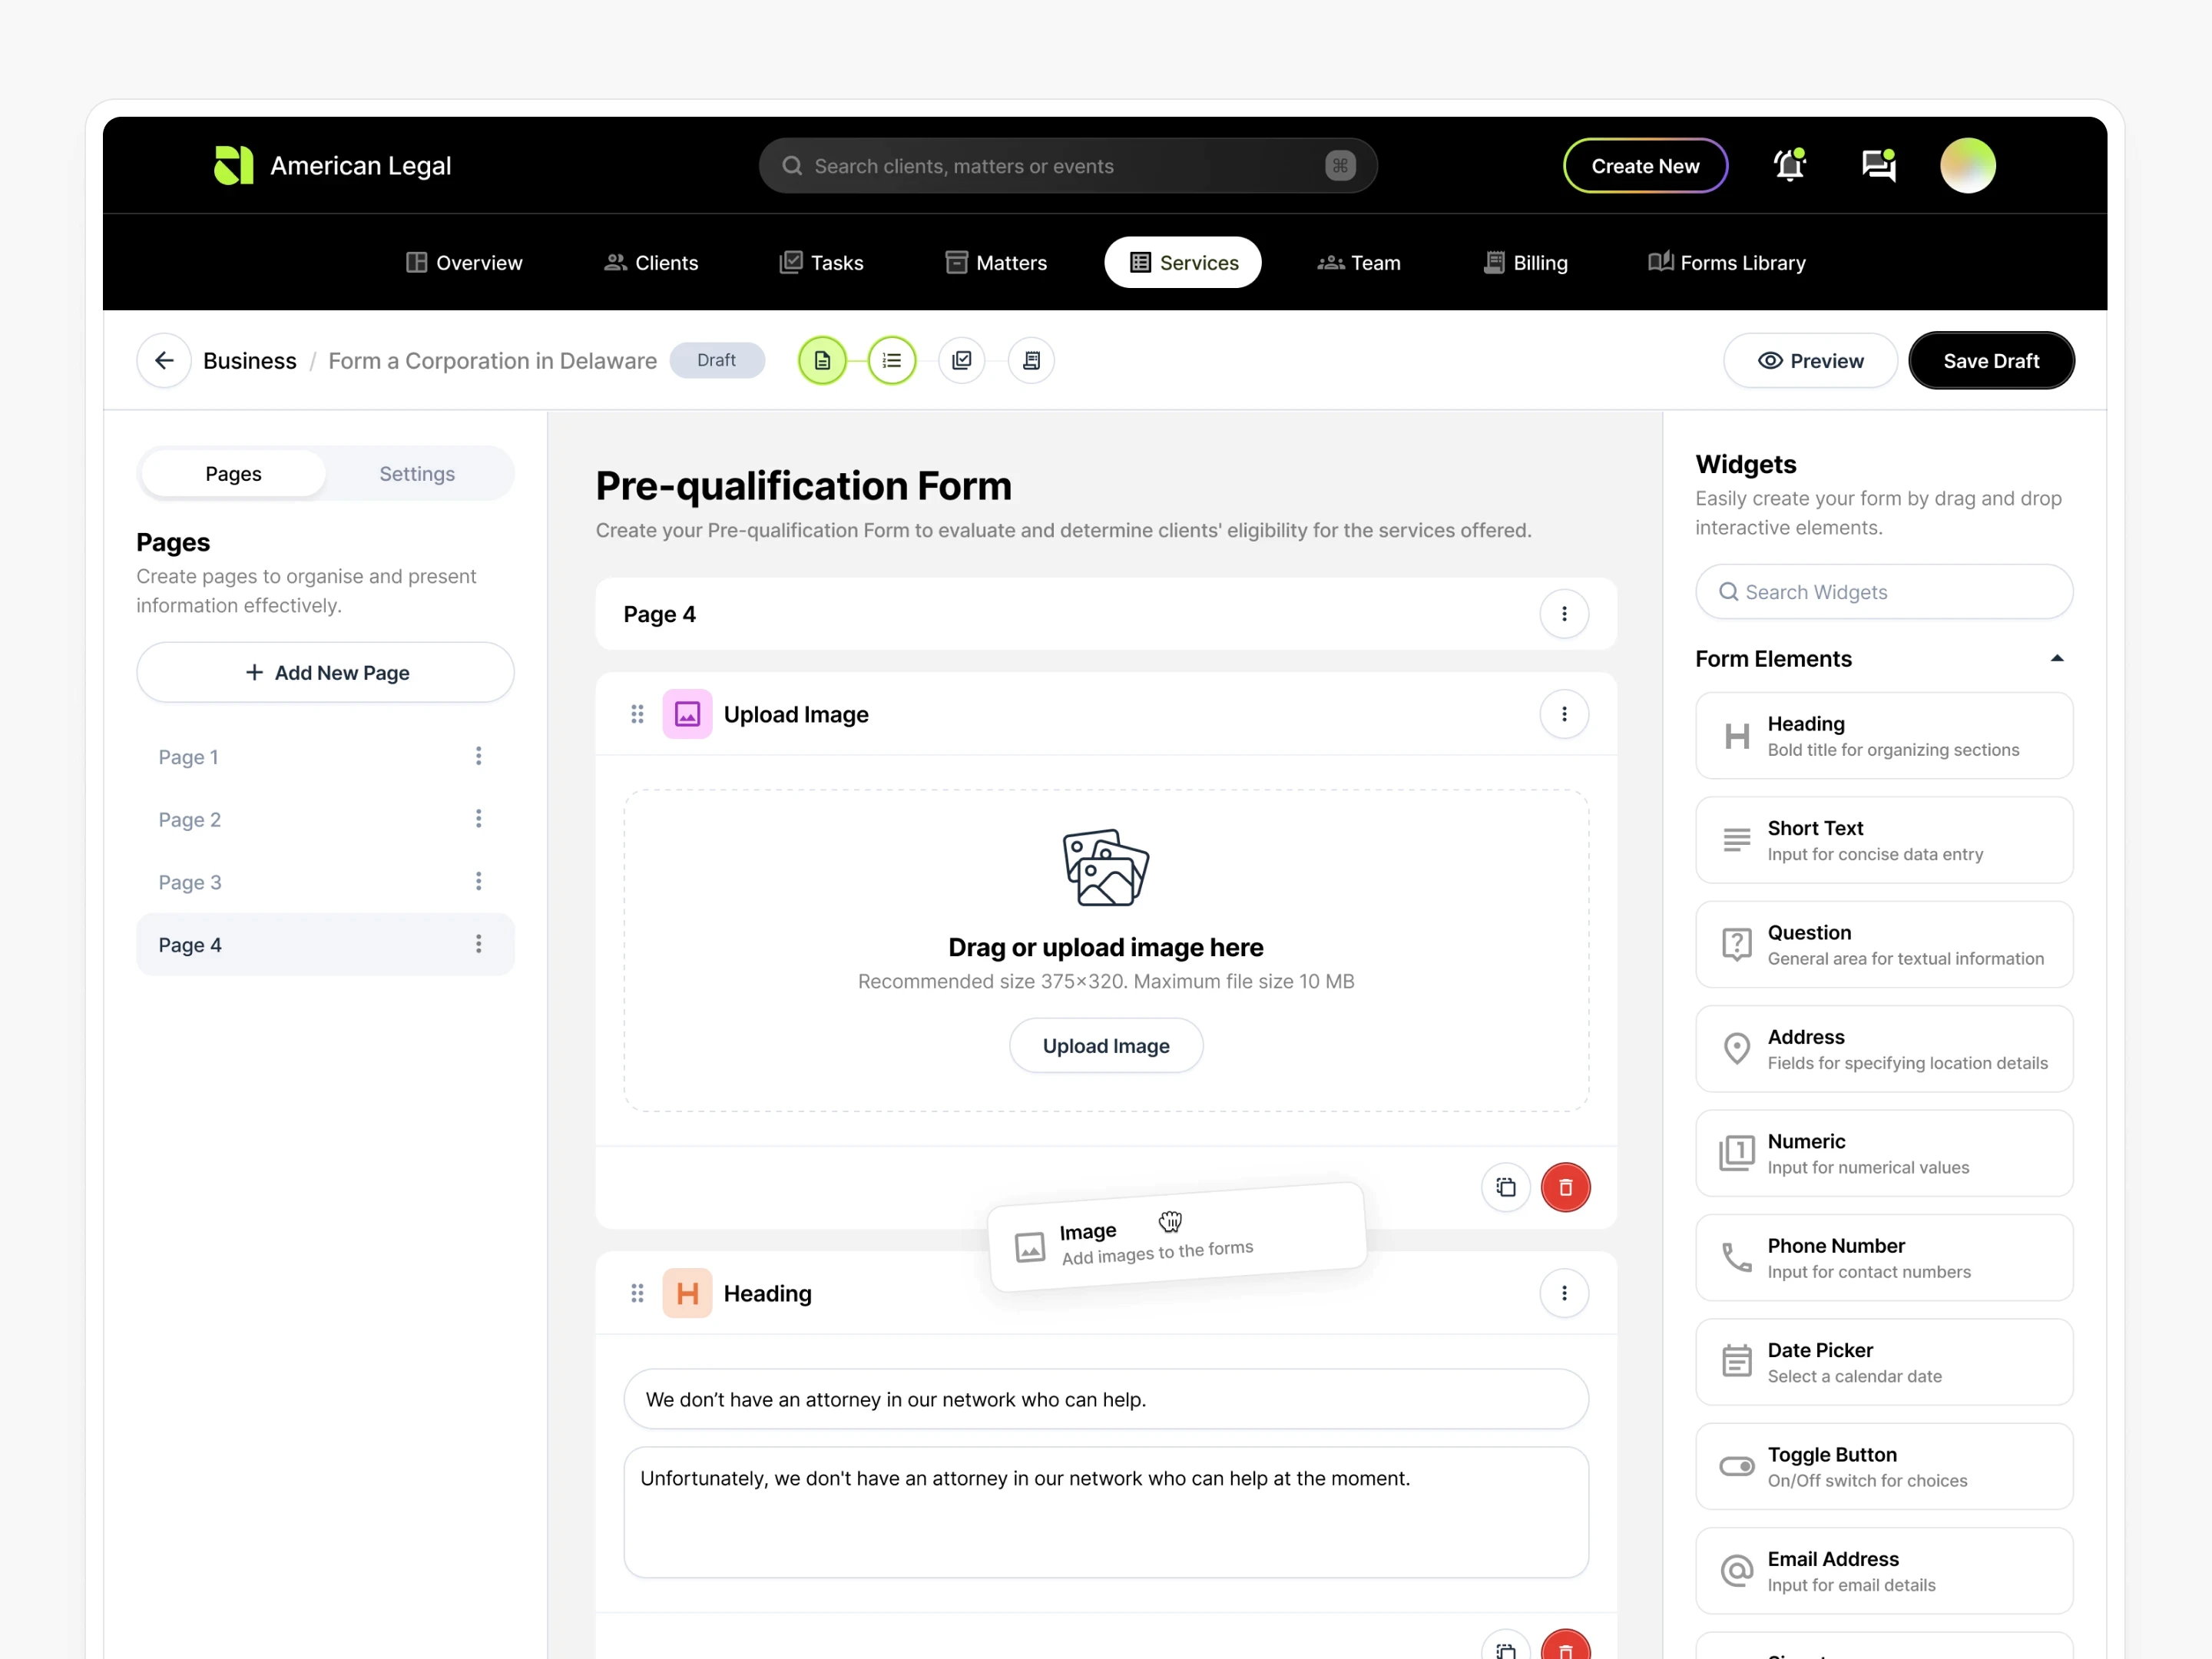Select the numbered list step icon
The image size is (2212, 1659).
coord(891,360)
